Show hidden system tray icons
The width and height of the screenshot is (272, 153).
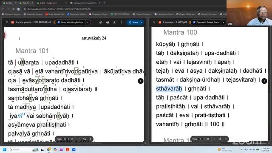point(241,150)
